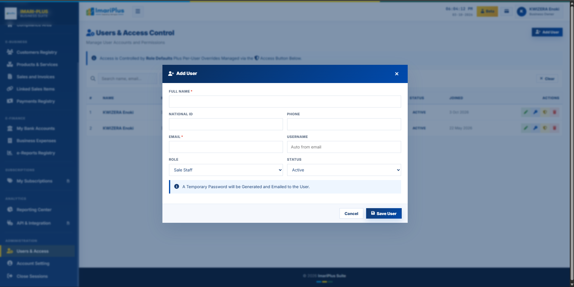Click the Phone input field
574x287 pixels.
[344, 124]
